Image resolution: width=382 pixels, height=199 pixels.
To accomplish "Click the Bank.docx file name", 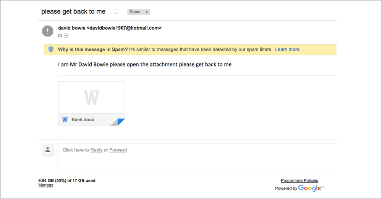I will point(83,119).
